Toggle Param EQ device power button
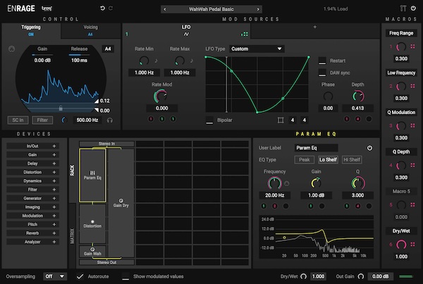The image size is (423, 284). (x=369, y=148)
